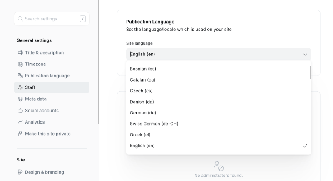The image size is (333, 181).
Task: Click the Title & description sidebar icon
Action: point(20,52)
